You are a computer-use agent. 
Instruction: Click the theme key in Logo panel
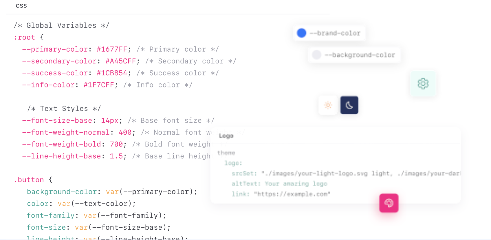(x=226, y=153)
